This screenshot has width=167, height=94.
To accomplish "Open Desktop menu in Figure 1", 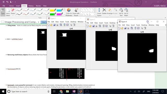I will 73,22.
